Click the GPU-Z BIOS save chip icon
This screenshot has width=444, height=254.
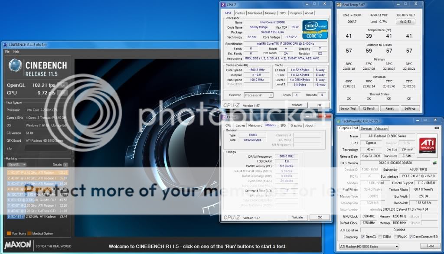tap(434, 163)
